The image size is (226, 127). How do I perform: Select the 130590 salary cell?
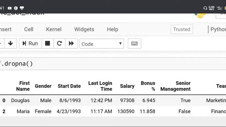126,111
